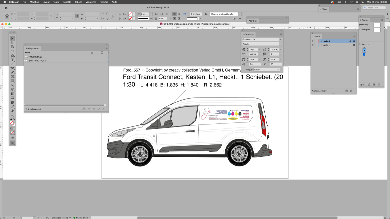Open the File menu
The image size is (390, 219).
24,2
